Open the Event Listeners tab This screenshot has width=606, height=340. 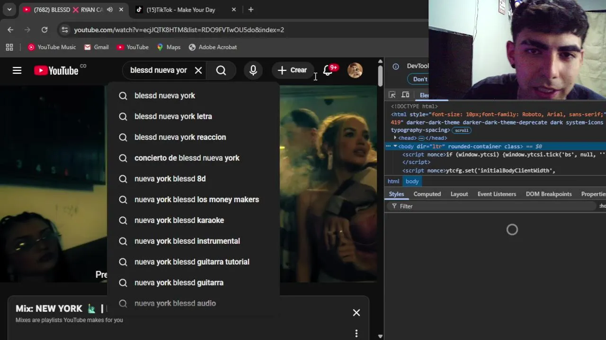click(497, 194)
